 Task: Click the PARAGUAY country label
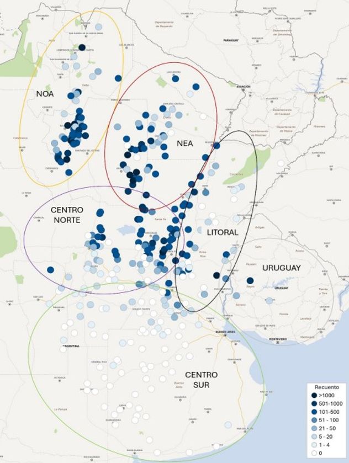231,40
